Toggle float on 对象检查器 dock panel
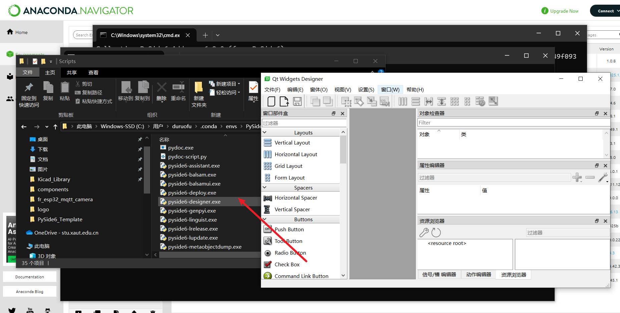This screenshot has width=620, height=313. pos(597,113)
